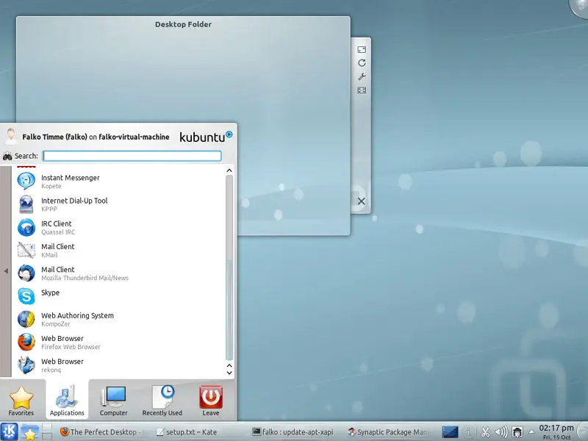Launch Kopete Instant Messenger from the menu
The height and width of the screenshot is (441, 588).
[119, 182]
